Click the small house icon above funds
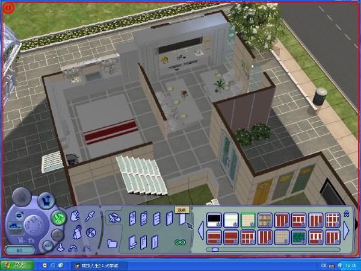This screenshot has width=361, height=271. pyautogui.click(x=31, y=240)
